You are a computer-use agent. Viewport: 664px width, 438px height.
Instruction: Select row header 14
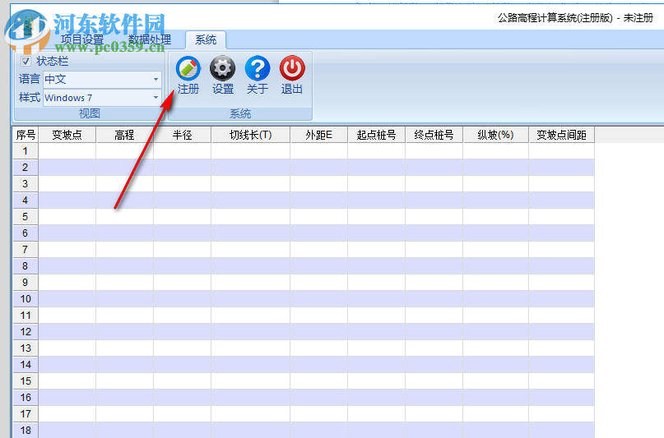[x=26, y=364]
